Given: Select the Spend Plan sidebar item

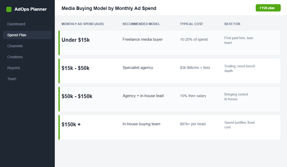Looking at the screenshot, I should click(27, 35).
